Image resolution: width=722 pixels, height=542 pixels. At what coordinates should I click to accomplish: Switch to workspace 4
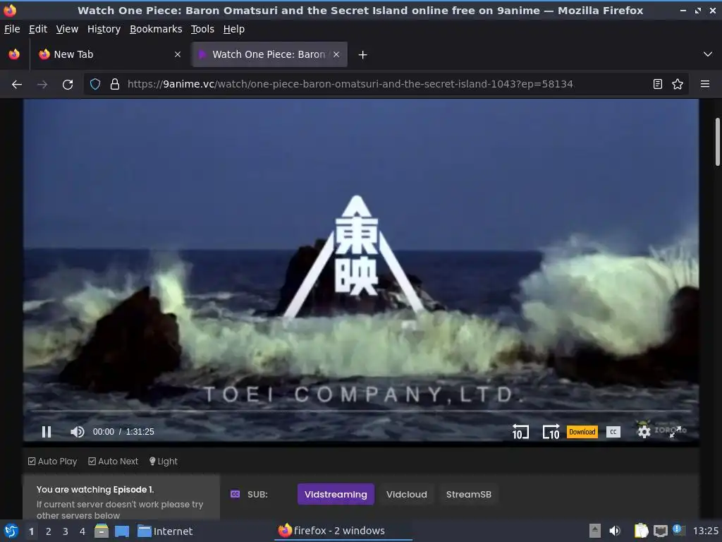click(82, 531)
